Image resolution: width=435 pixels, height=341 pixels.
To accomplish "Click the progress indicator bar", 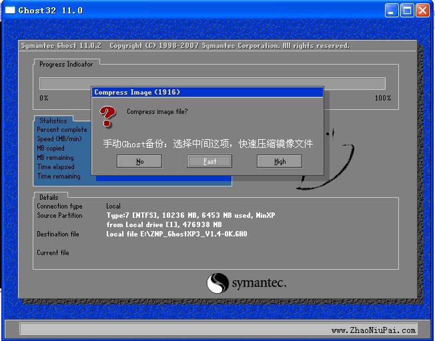I will coord(212,83).
